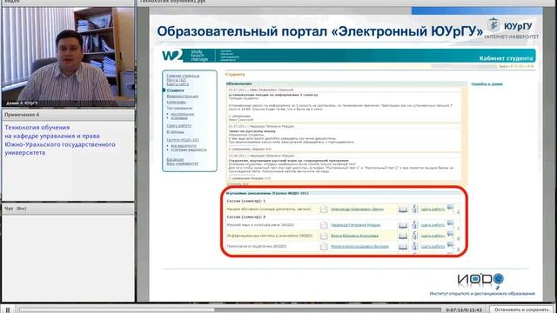
Task: Click the Кабинет студента header text
Action: coord(506,58)
